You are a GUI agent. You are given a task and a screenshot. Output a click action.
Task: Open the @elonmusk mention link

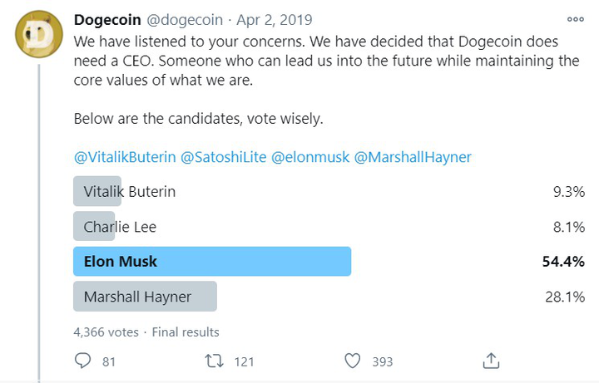(310, 157)
